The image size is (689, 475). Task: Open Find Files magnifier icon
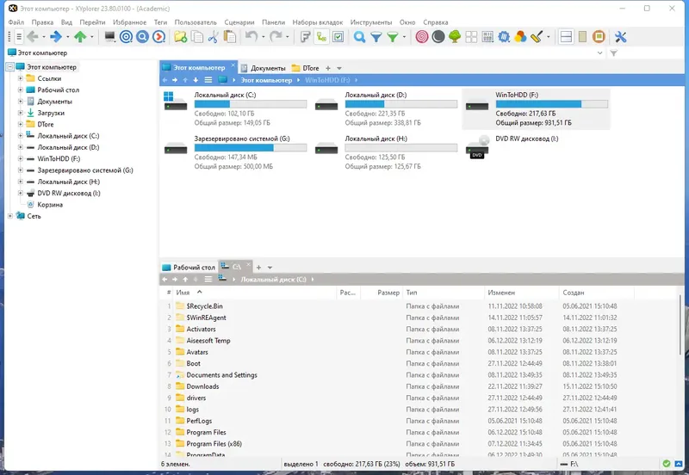coord(359,37)
